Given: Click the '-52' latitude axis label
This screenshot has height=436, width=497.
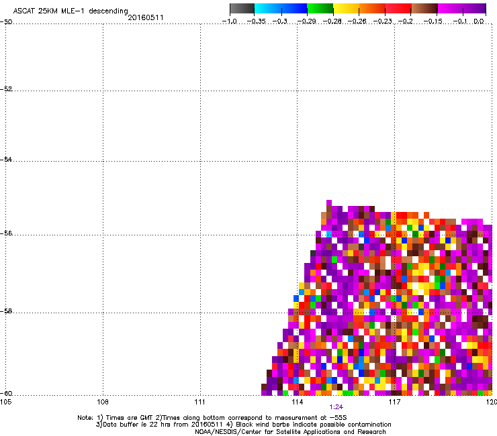Looking at the screenshot, I should click(6, 89).
